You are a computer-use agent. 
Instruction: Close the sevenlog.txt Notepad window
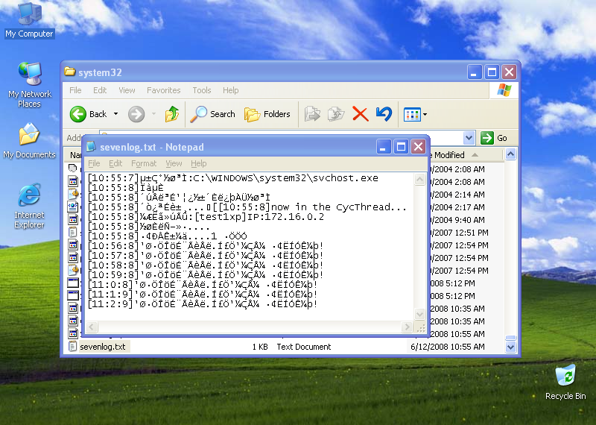(418, 146)
